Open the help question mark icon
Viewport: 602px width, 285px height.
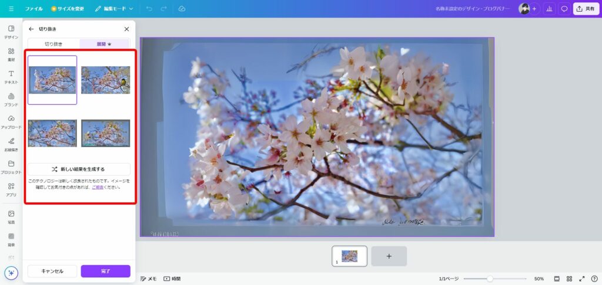(594, 279)
